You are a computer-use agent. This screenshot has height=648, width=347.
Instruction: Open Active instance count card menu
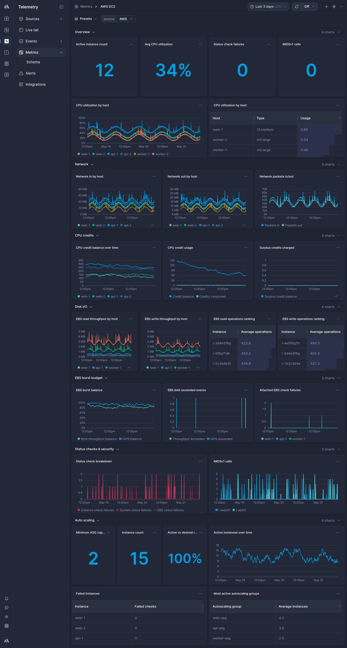point(131,44)
